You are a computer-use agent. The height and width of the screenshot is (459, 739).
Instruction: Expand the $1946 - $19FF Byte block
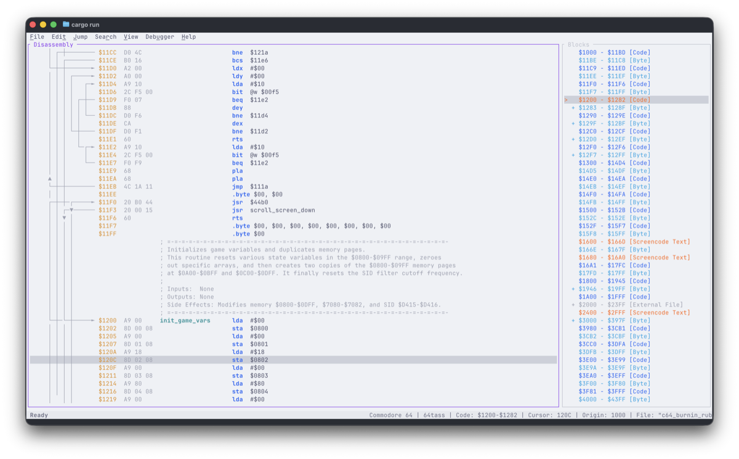573,289
